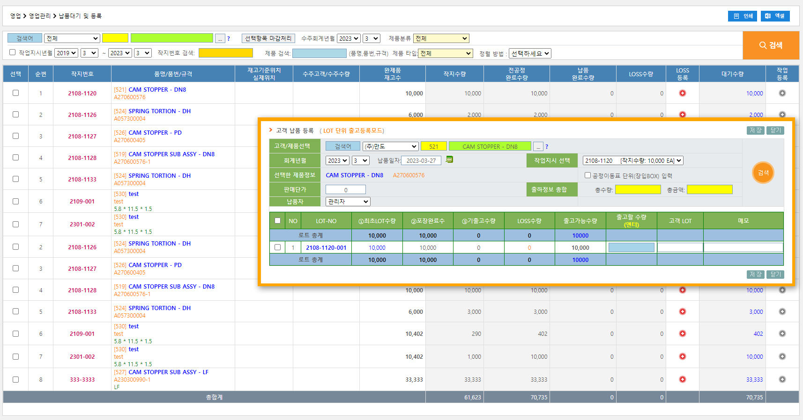Expand the 작업지시 선택 dropdown

click(632, 160)
